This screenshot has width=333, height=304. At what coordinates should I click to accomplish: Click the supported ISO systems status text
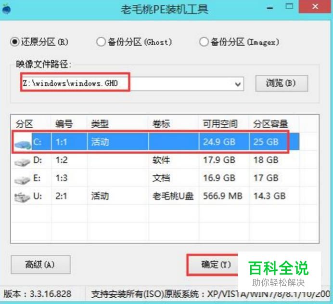tap(210, 294)
